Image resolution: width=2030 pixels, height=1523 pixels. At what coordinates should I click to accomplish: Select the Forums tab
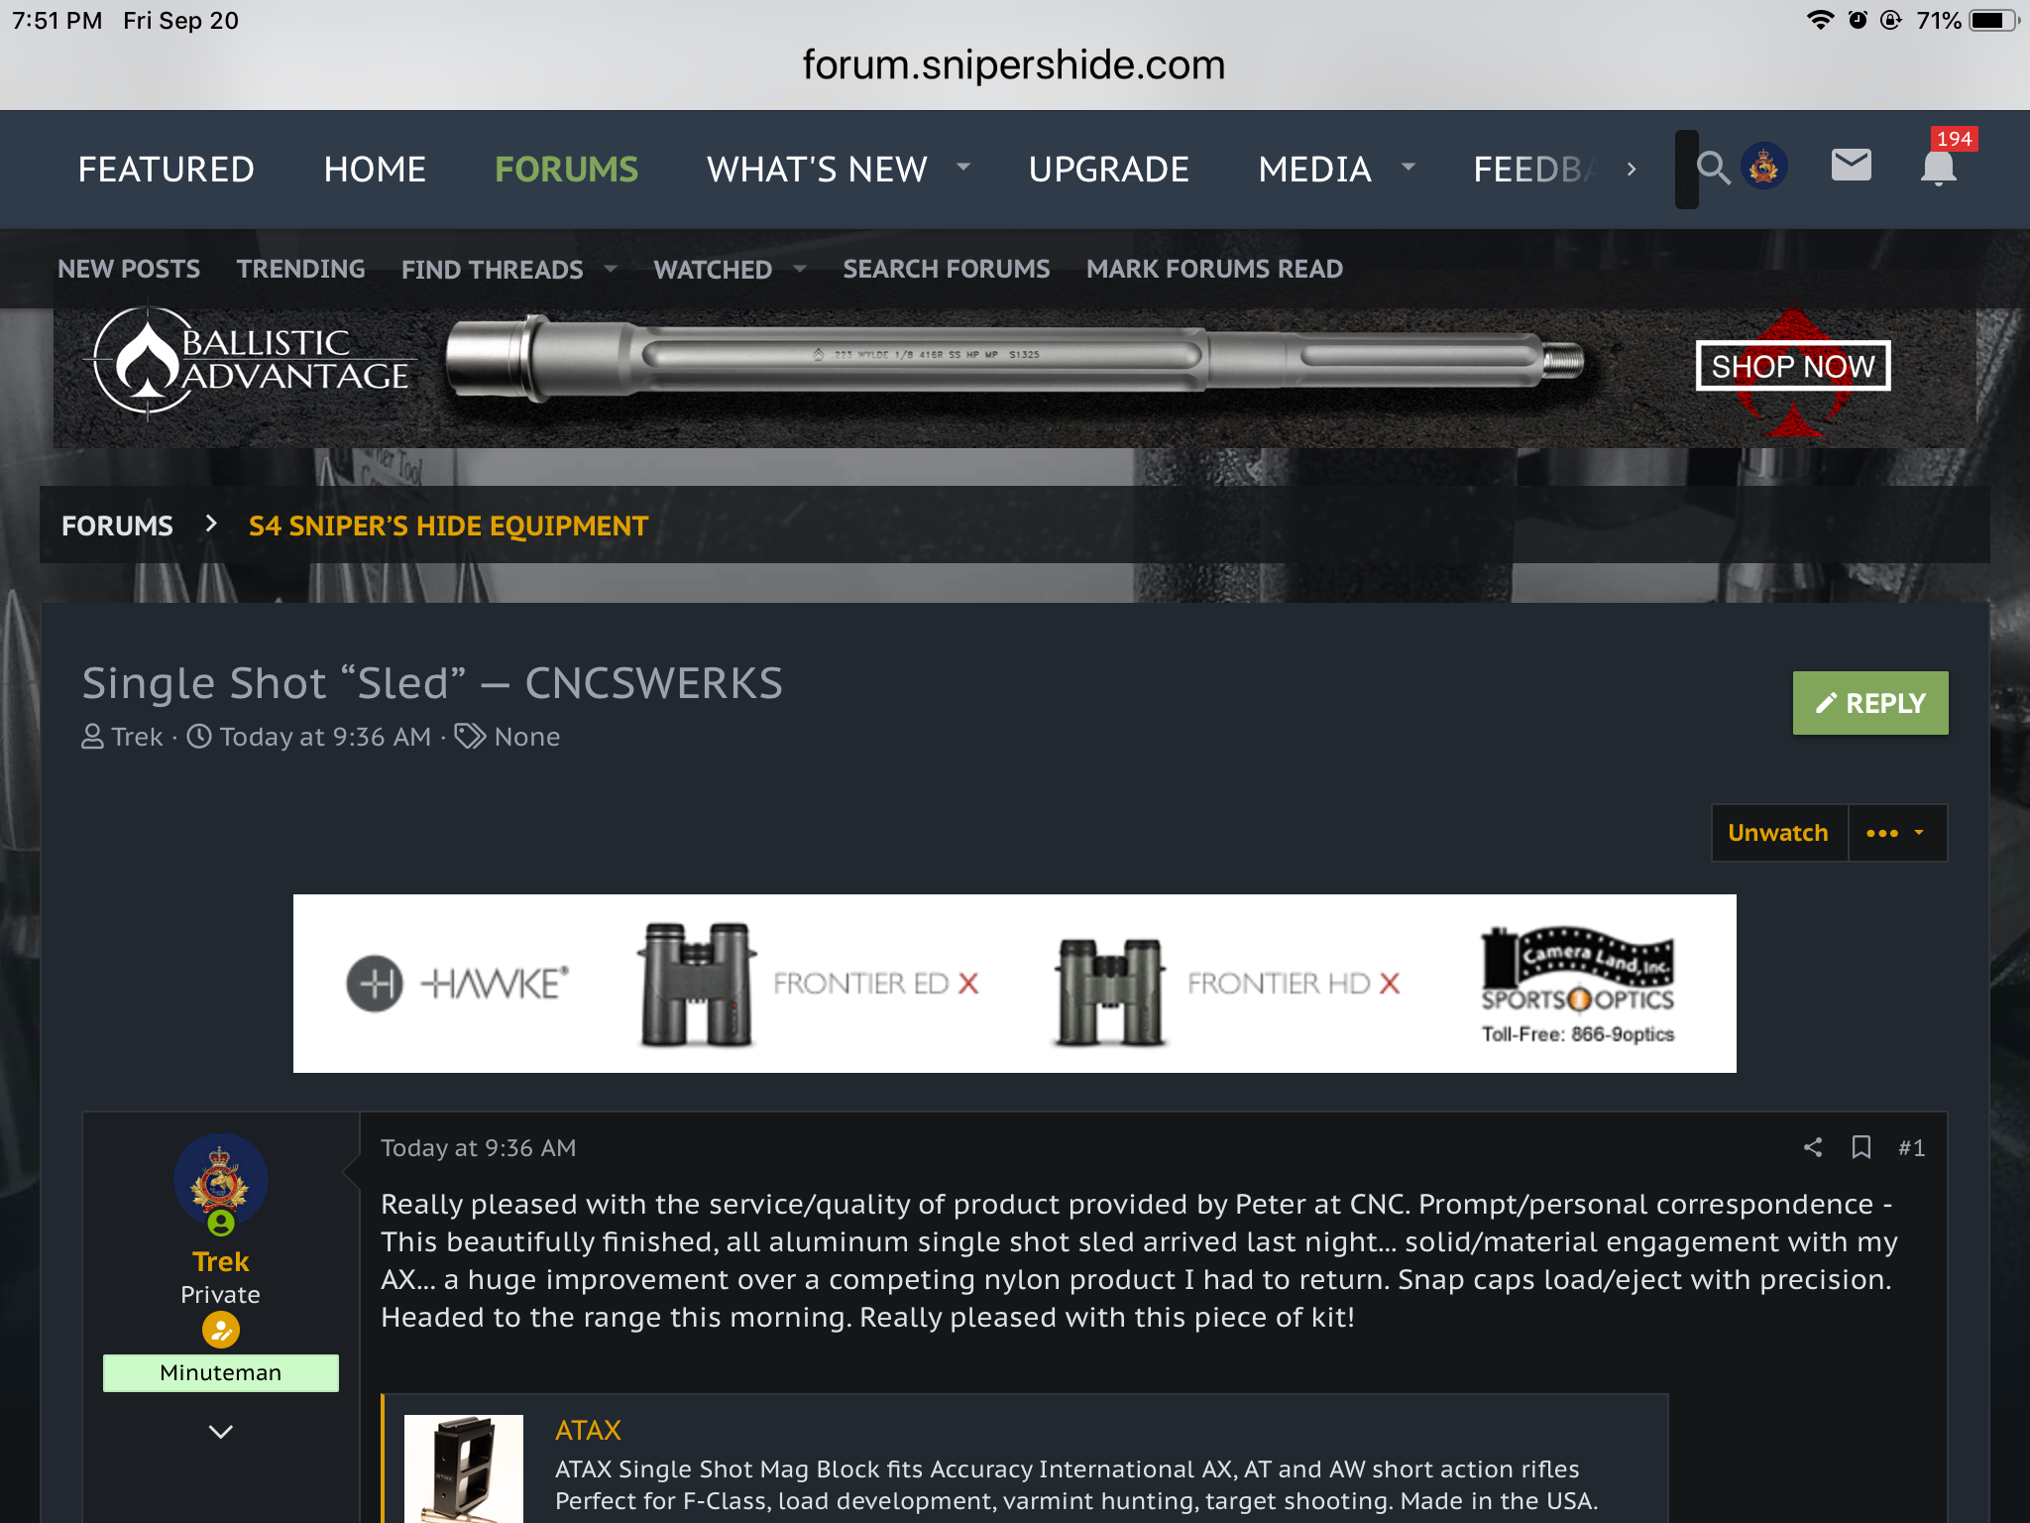coord(566,170)
